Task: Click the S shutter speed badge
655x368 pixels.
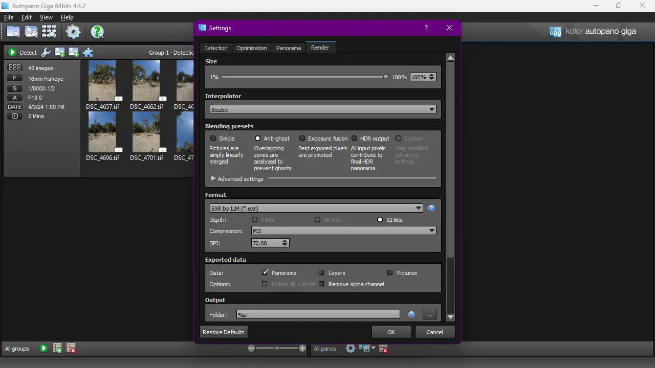Action: (x=15, y=88)
